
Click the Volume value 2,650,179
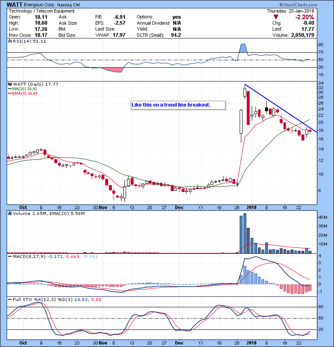pos(303,35)
